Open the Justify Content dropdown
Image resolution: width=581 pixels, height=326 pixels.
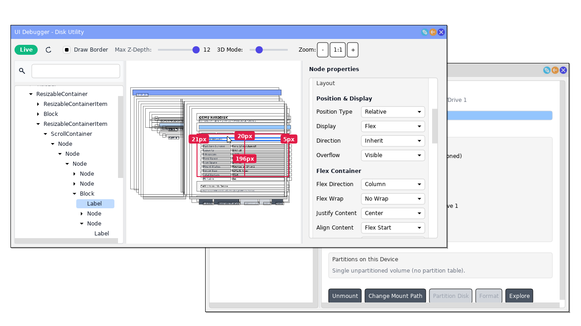point(393,213)
